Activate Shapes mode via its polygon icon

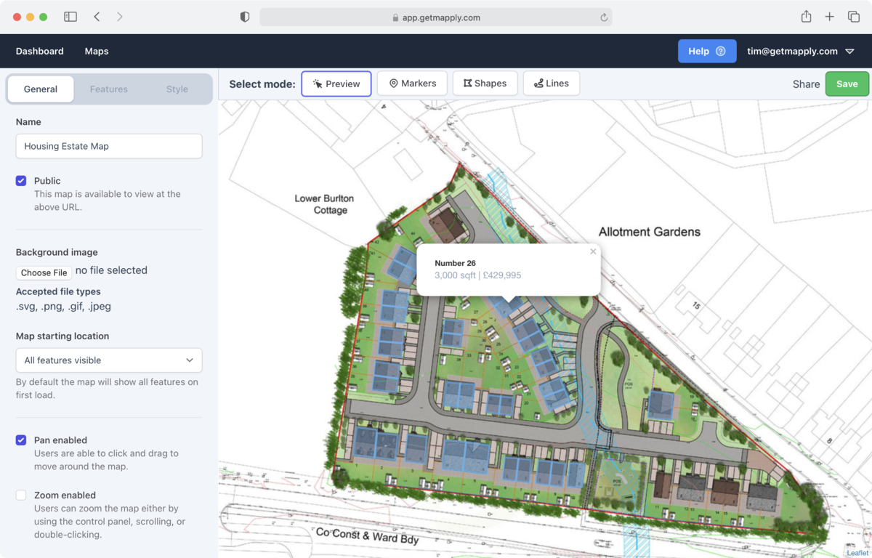coord(469,83)
